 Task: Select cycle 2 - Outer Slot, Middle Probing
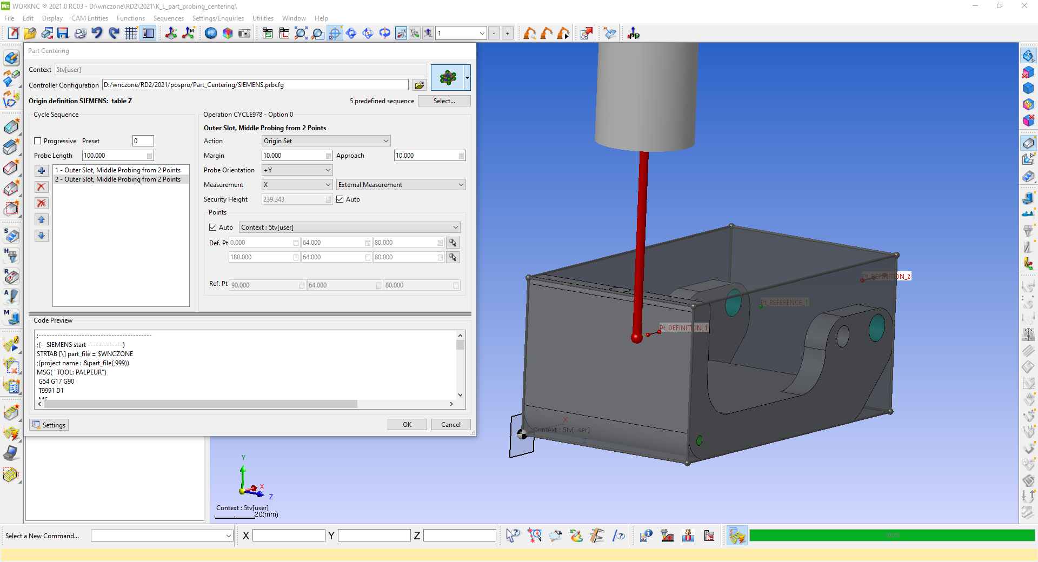[x=121, y=179]
